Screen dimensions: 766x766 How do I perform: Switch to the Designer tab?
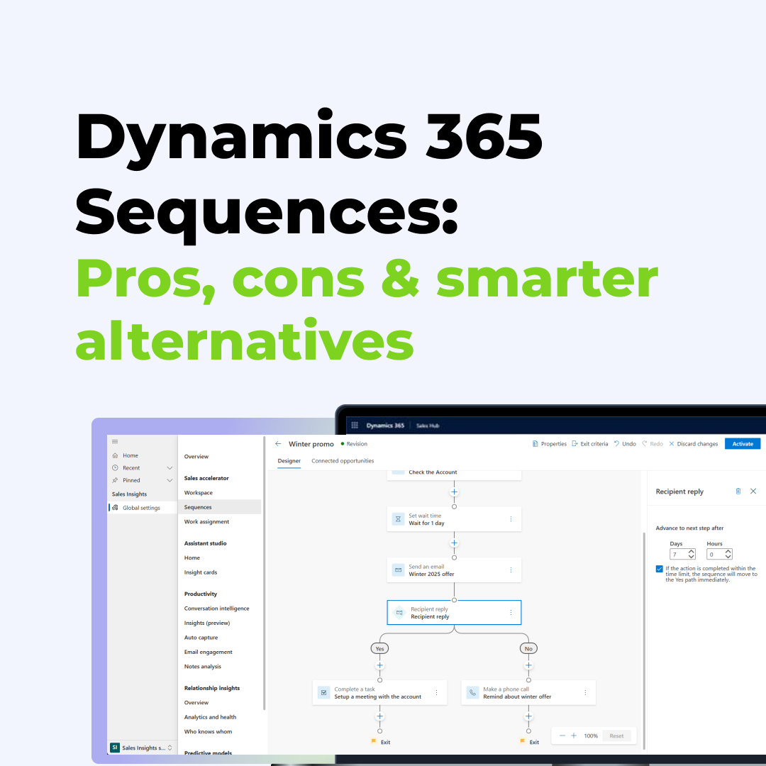(x=289, y=461)
